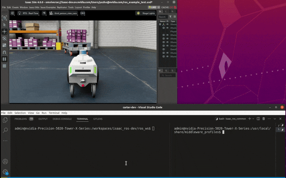
Task: Open the Manage gear in VS Code
Action: pos(5,172)
